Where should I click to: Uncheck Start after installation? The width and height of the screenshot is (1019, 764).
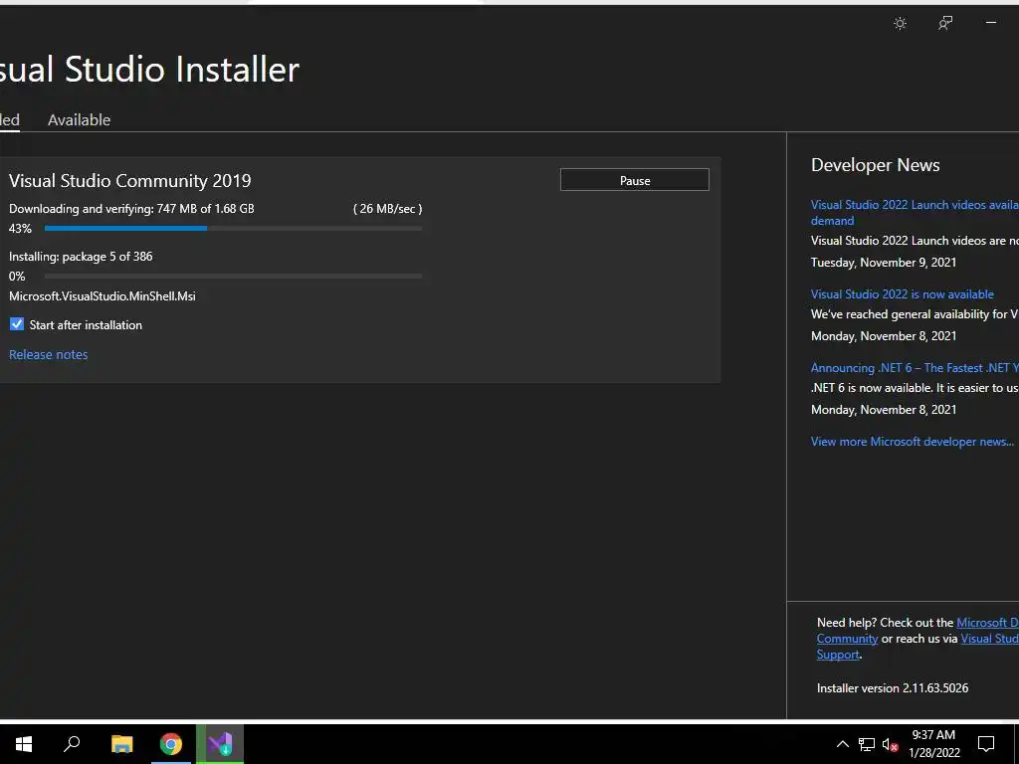click(17, 324)
